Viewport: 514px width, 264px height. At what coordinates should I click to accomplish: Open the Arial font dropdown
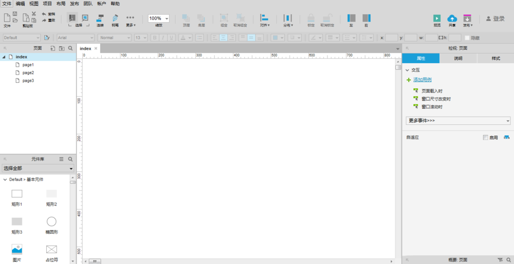pos(76,37)
